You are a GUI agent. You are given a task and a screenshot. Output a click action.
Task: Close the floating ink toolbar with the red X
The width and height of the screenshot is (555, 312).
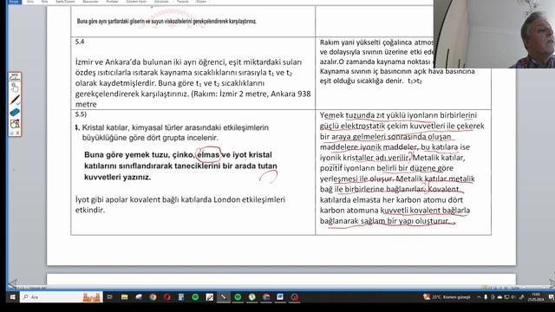point(17,133)
